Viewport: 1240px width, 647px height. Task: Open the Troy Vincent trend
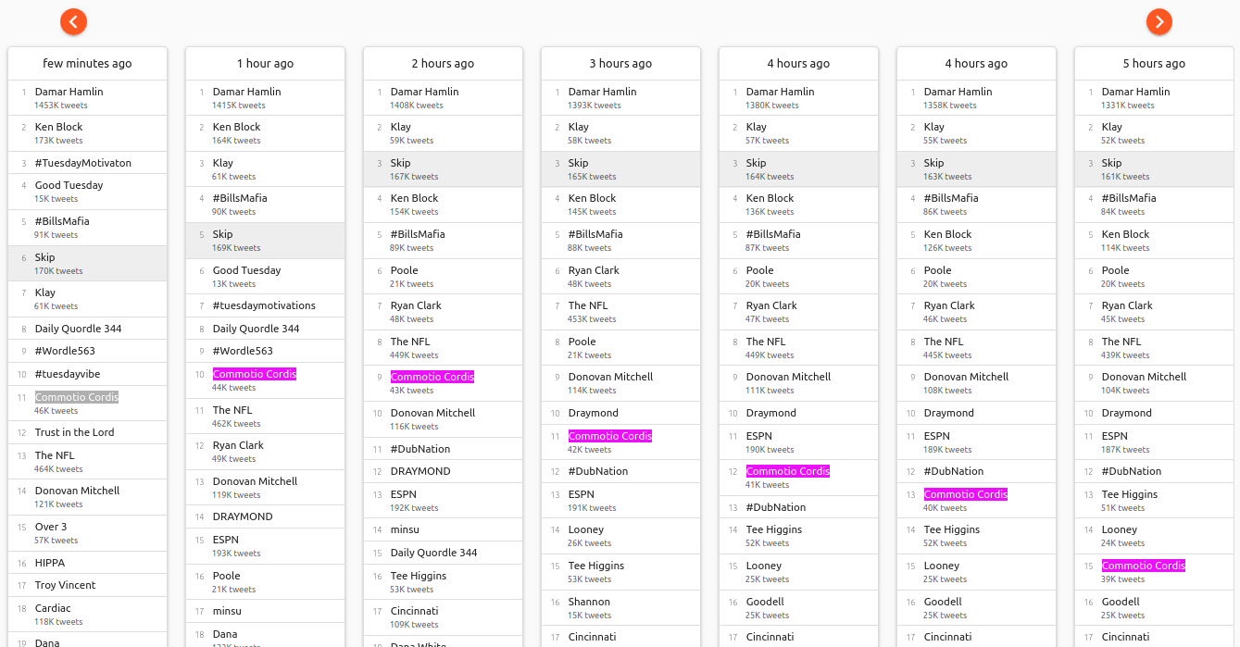[88, 585]
